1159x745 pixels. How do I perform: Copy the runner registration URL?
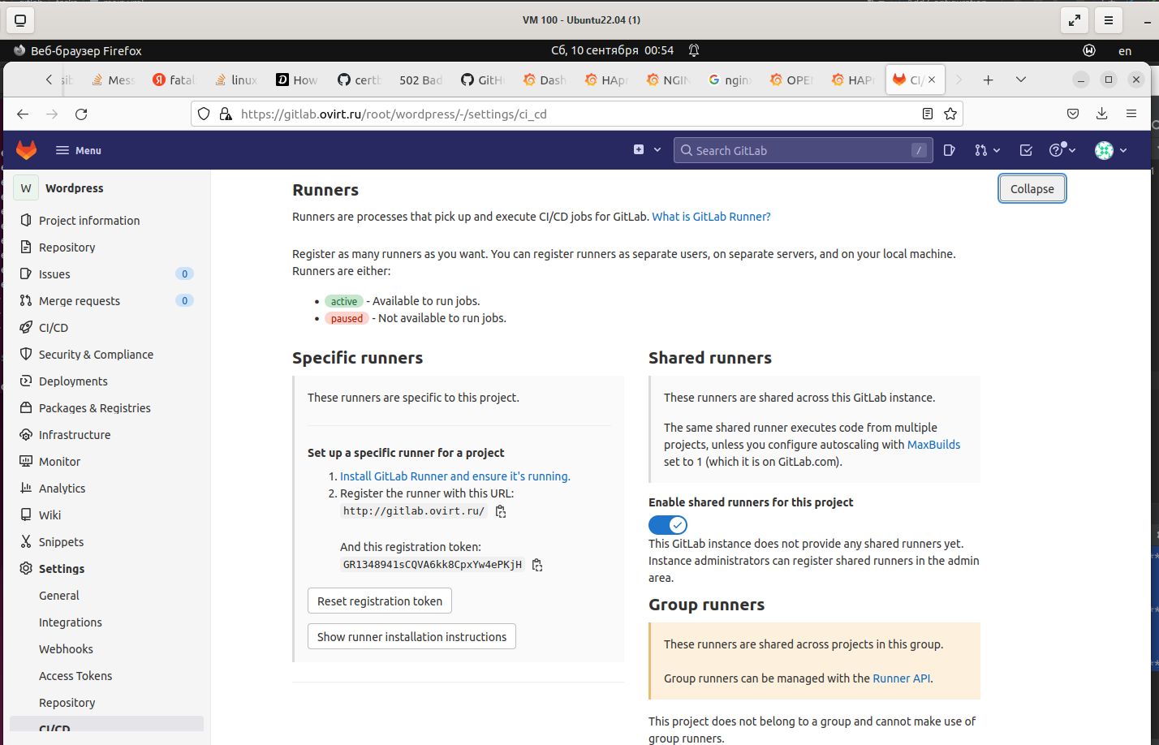point(501,511)
